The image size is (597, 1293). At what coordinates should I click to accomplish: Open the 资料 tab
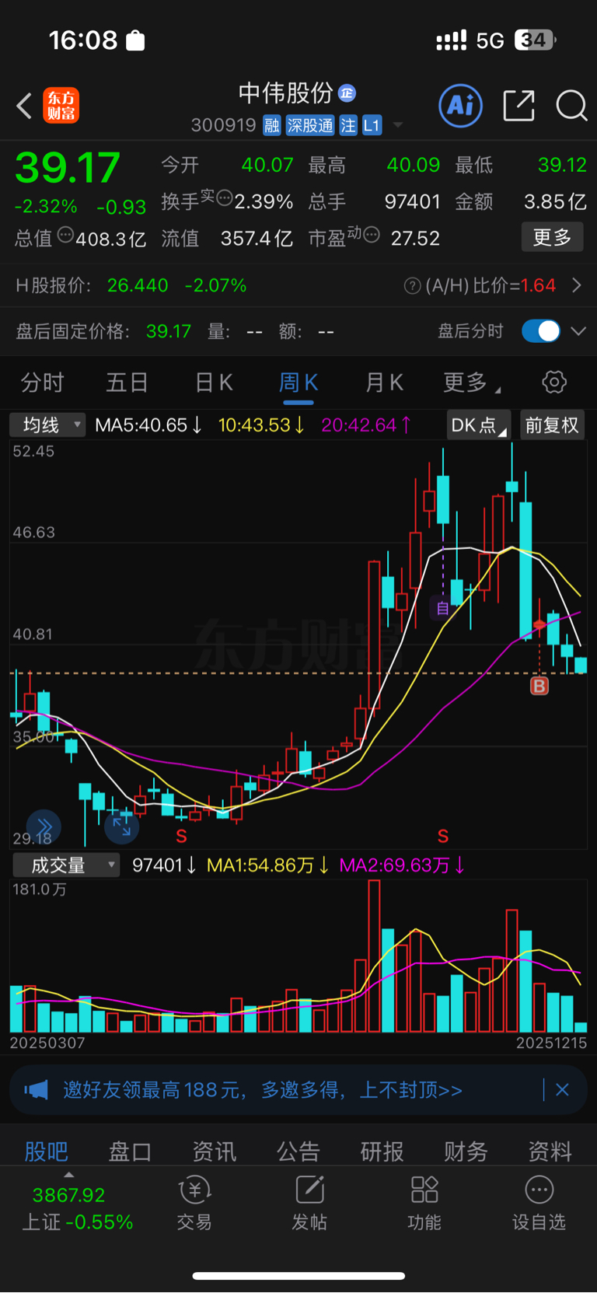click(x=550, y=1151)
